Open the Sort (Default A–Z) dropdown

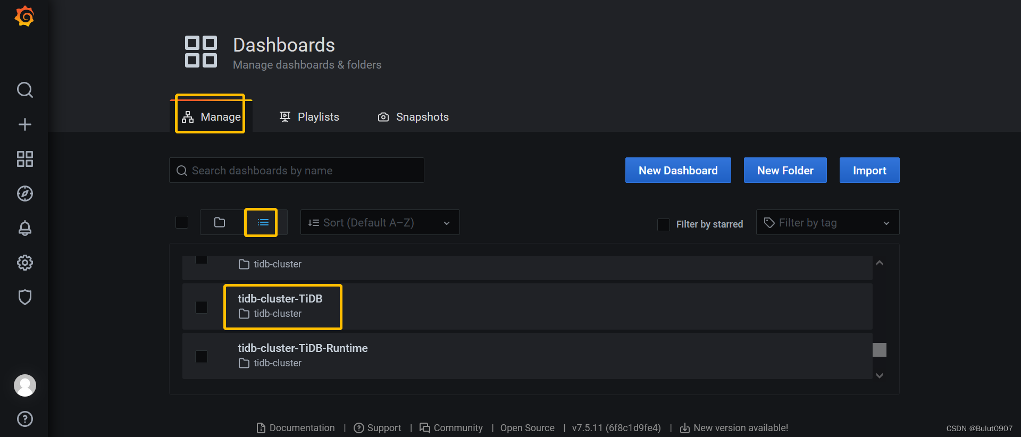pos(380,222)
